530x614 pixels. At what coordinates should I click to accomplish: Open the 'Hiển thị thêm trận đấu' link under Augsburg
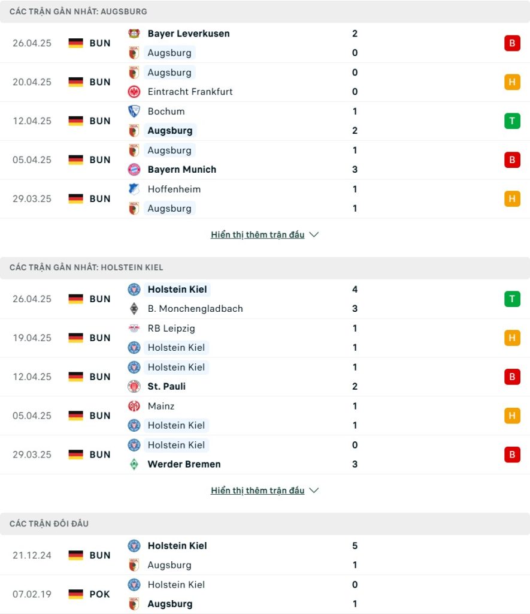(258, 234)
